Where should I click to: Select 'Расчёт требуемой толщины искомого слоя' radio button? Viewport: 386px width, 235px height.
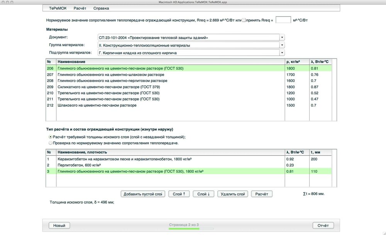tap(51, 137)
